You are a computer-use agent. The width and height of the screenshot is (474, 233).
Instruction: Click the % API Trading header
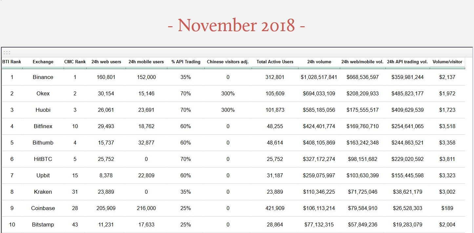[186, 62]
